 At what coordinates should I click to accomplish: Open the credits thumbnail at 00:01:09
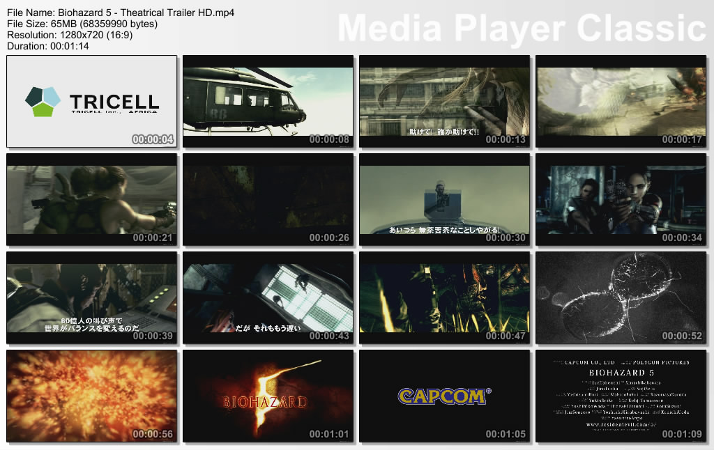[x=621, y=396]
